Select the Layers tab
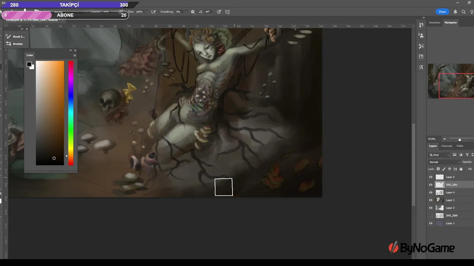 (x=433, y=146)
